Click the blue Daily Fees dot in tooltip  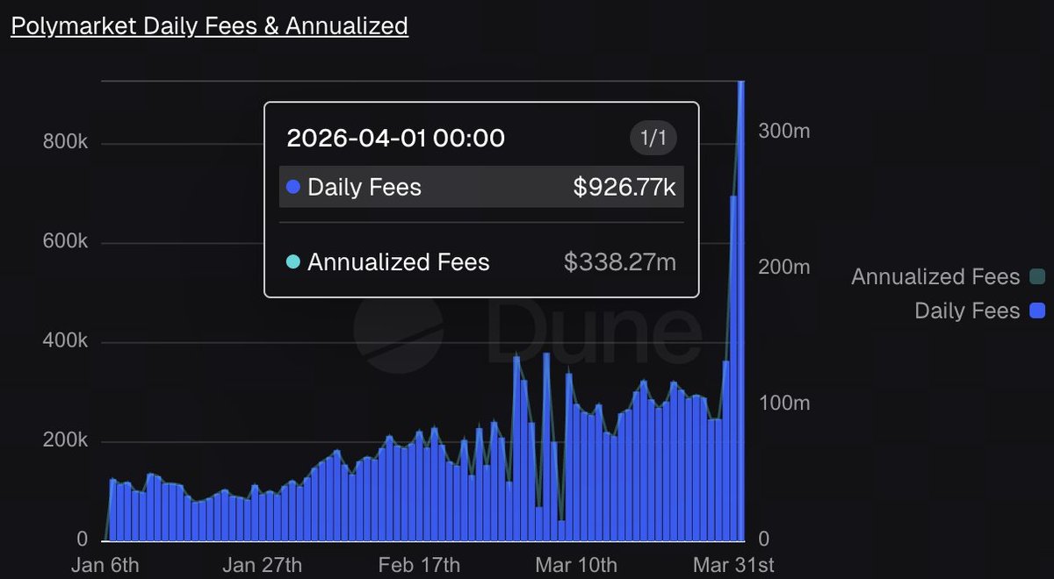pyautogui.click(x=293, y=187)
